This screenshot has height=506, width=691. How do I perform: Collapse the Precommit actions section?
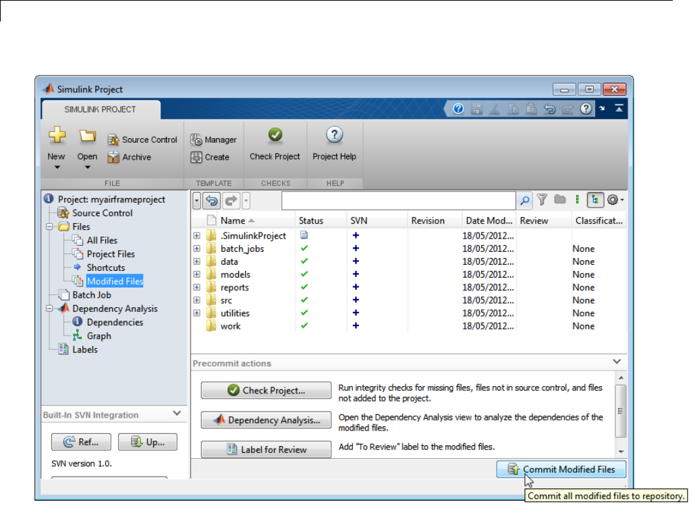pos(617,362)
